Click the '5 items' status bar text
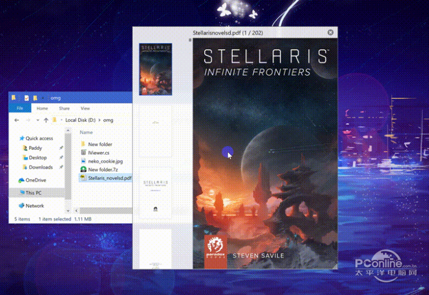 pyautogui.click(x=22, y=219)
